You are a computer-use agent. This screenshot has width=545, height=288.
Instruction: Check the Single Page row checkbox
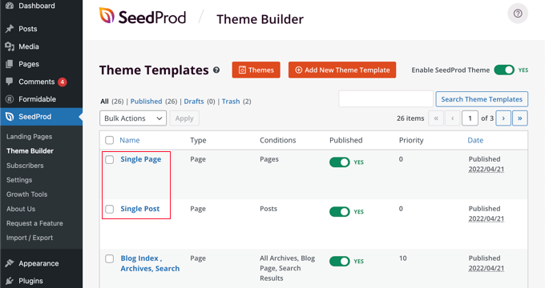click(x=110, y=160)
